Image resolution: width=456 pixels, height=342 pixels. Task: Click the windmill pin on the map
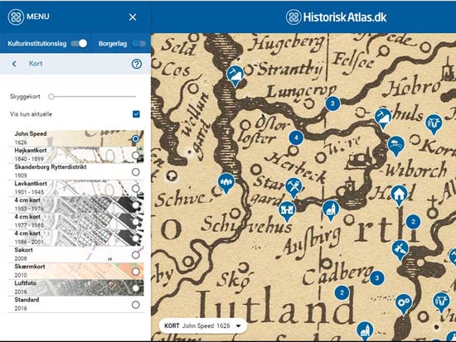(x=400, y=249)
